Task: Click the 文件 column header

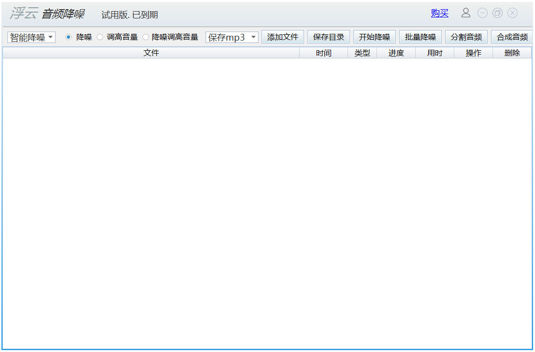Action: pyautogui.click(x=151, y=53)
